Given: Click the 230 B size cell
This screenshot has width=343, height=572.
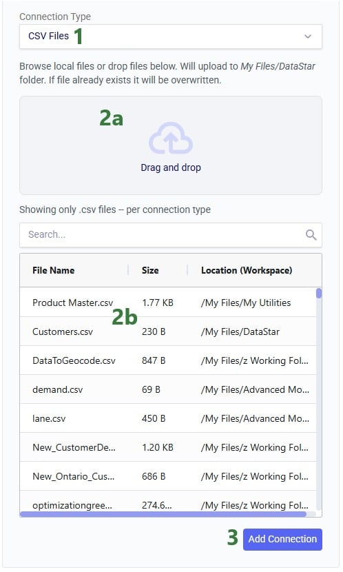Looking at the screenshot, I should pyautogui.click(x=154, y=331).
